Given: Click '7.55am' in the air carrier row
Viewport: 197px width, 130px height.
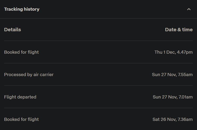Looking at the screenshot, I should pos(185,75).
